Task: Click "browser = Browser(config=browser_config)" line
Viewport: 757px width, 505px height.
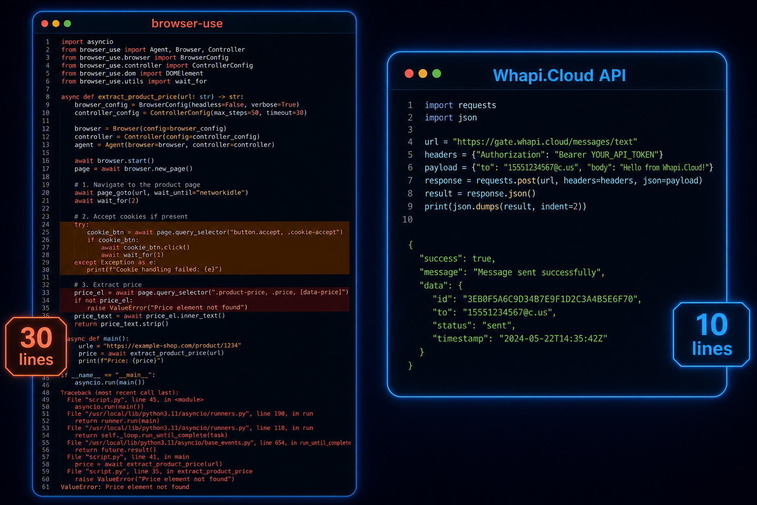Action: click(150, 129)
